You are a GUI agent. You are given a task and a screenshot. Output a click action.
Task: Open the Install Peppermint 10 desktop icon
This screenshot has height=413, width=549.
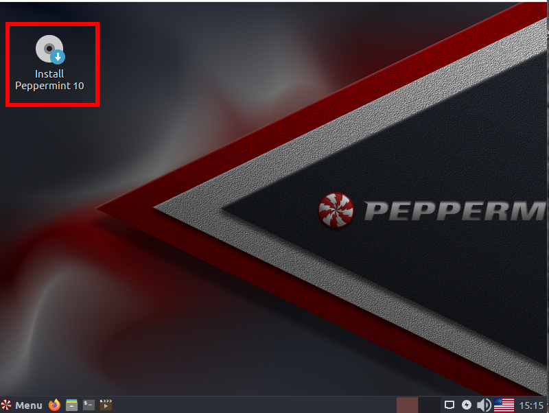[x=49, y=62]
